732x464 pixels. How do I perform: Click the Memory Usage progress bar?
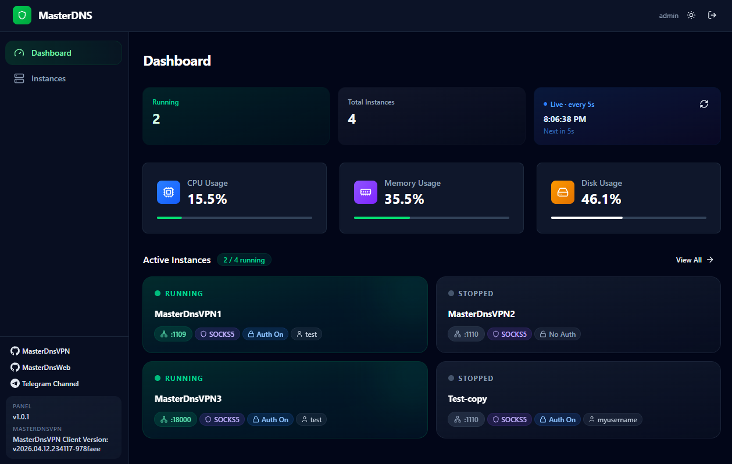point(431,218)
